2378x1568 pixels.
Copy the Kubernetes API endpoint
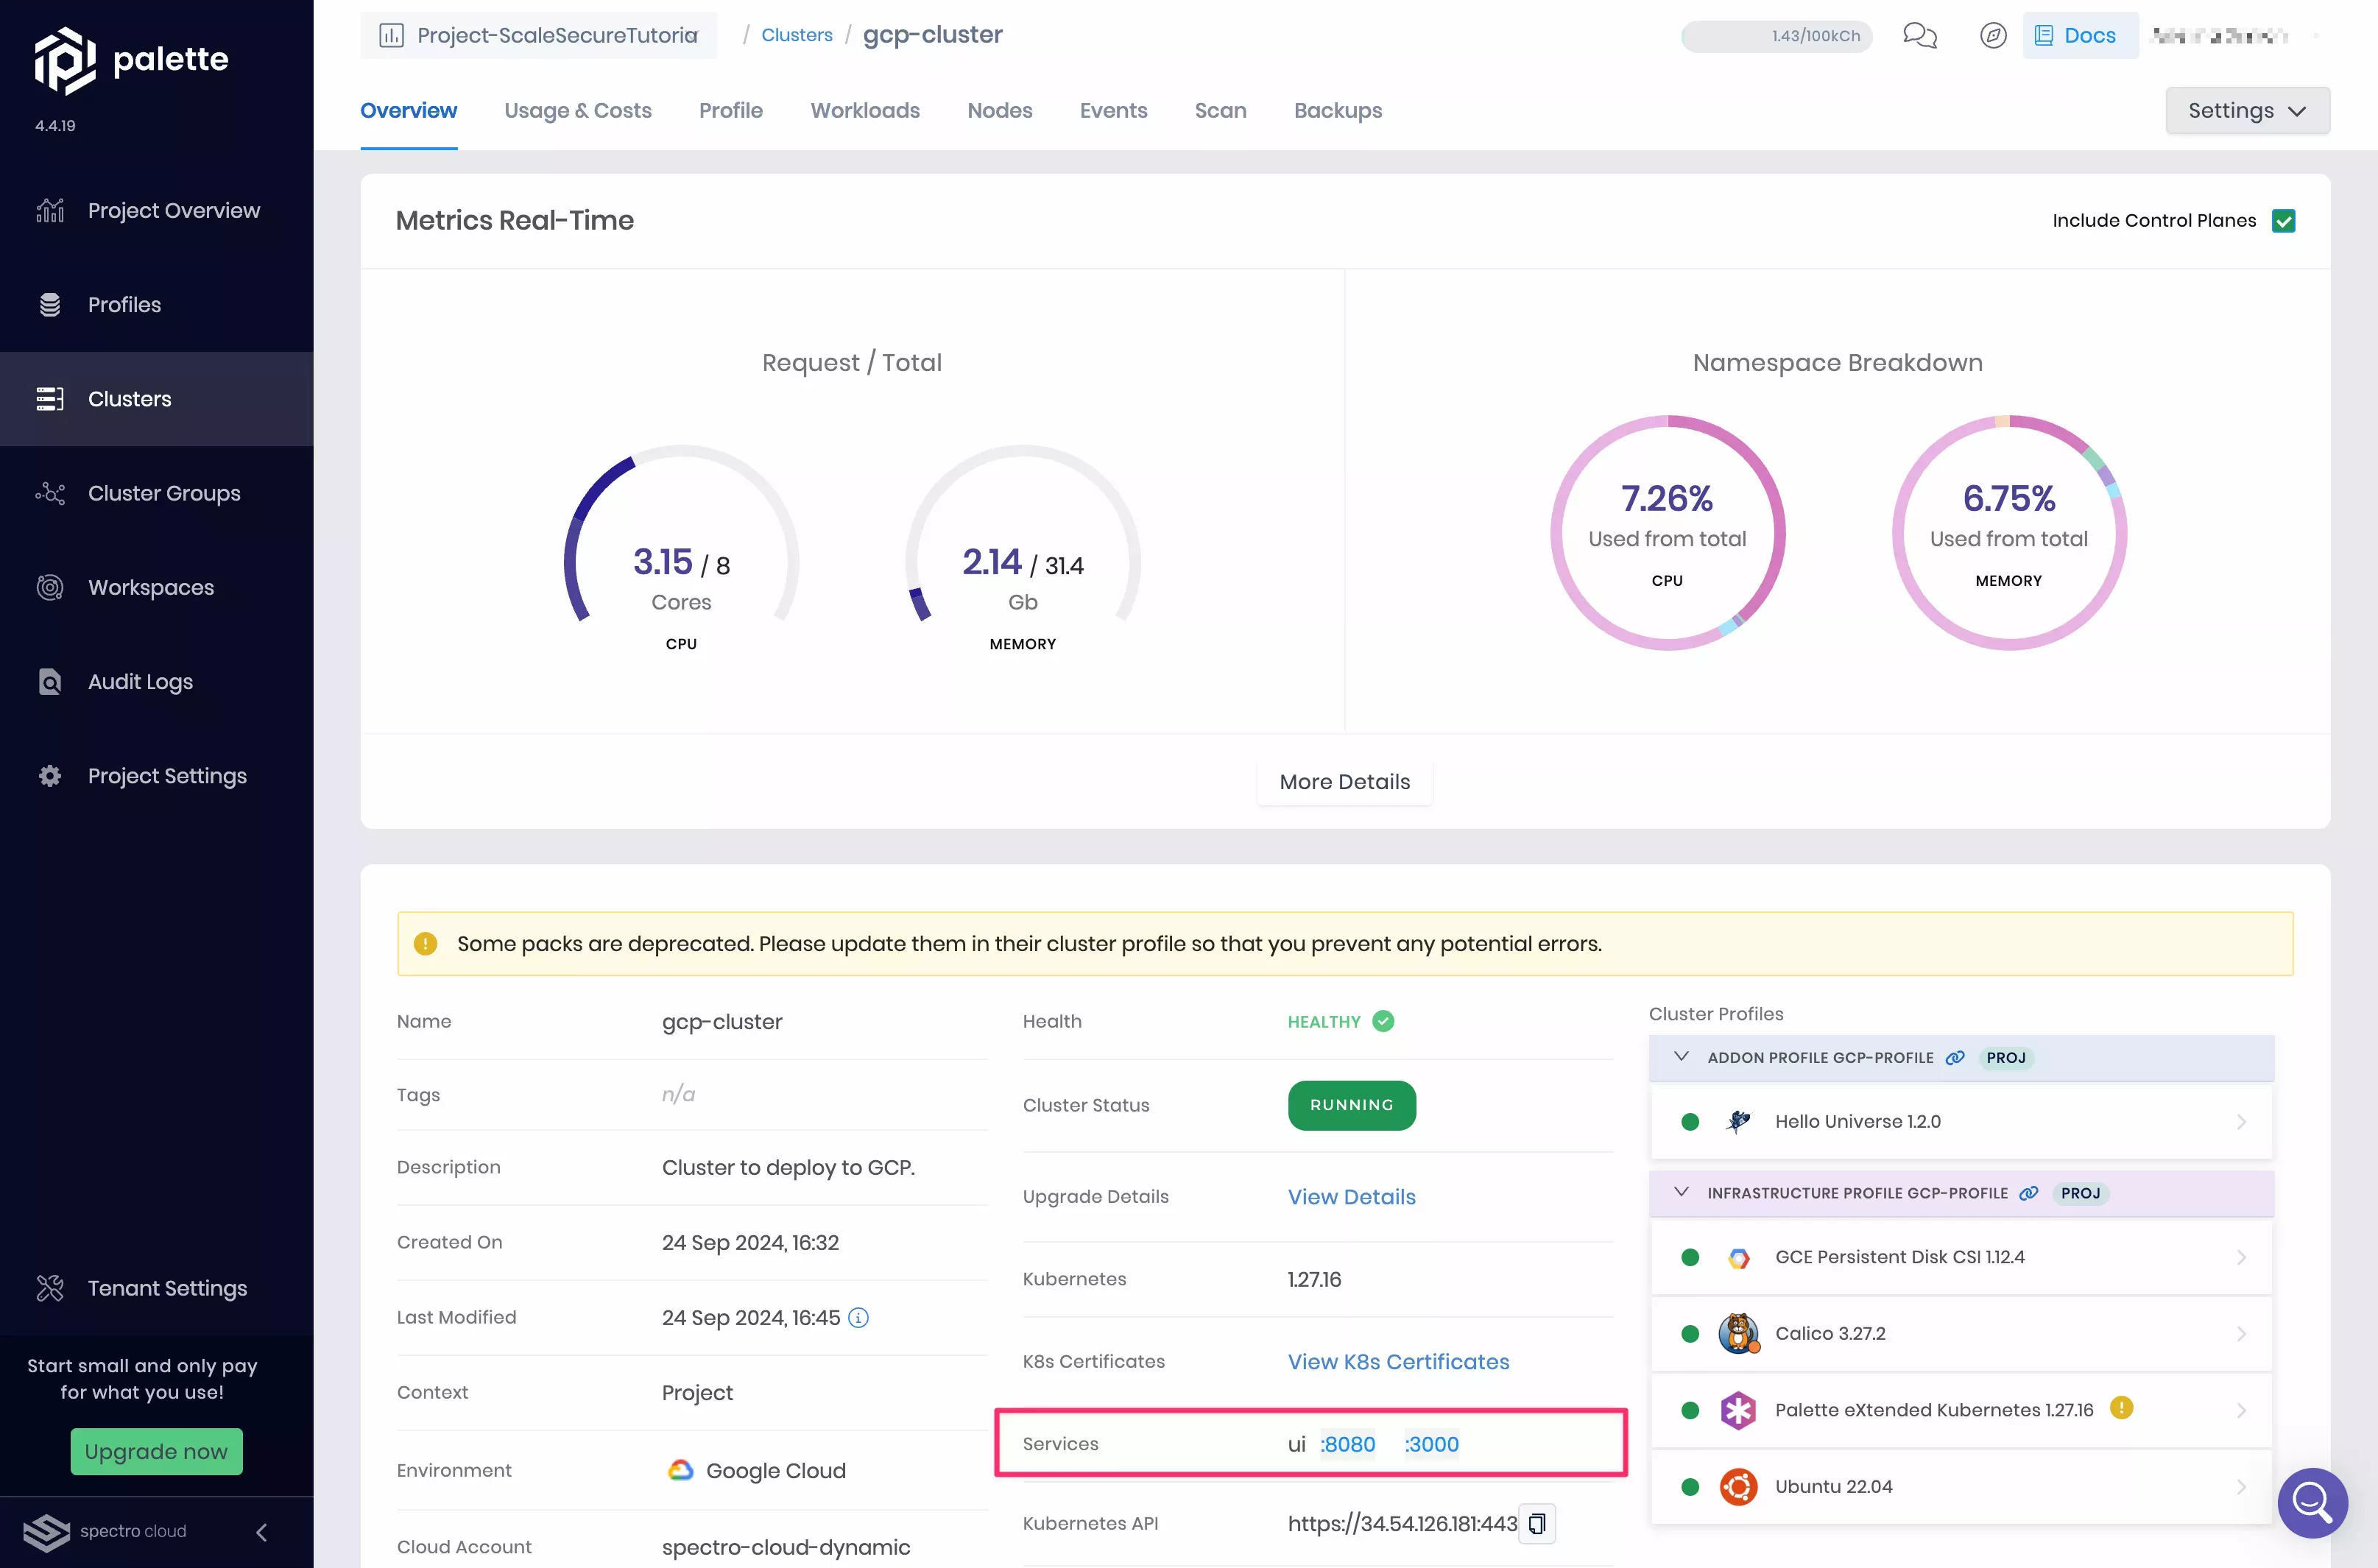[1537, 1524]
